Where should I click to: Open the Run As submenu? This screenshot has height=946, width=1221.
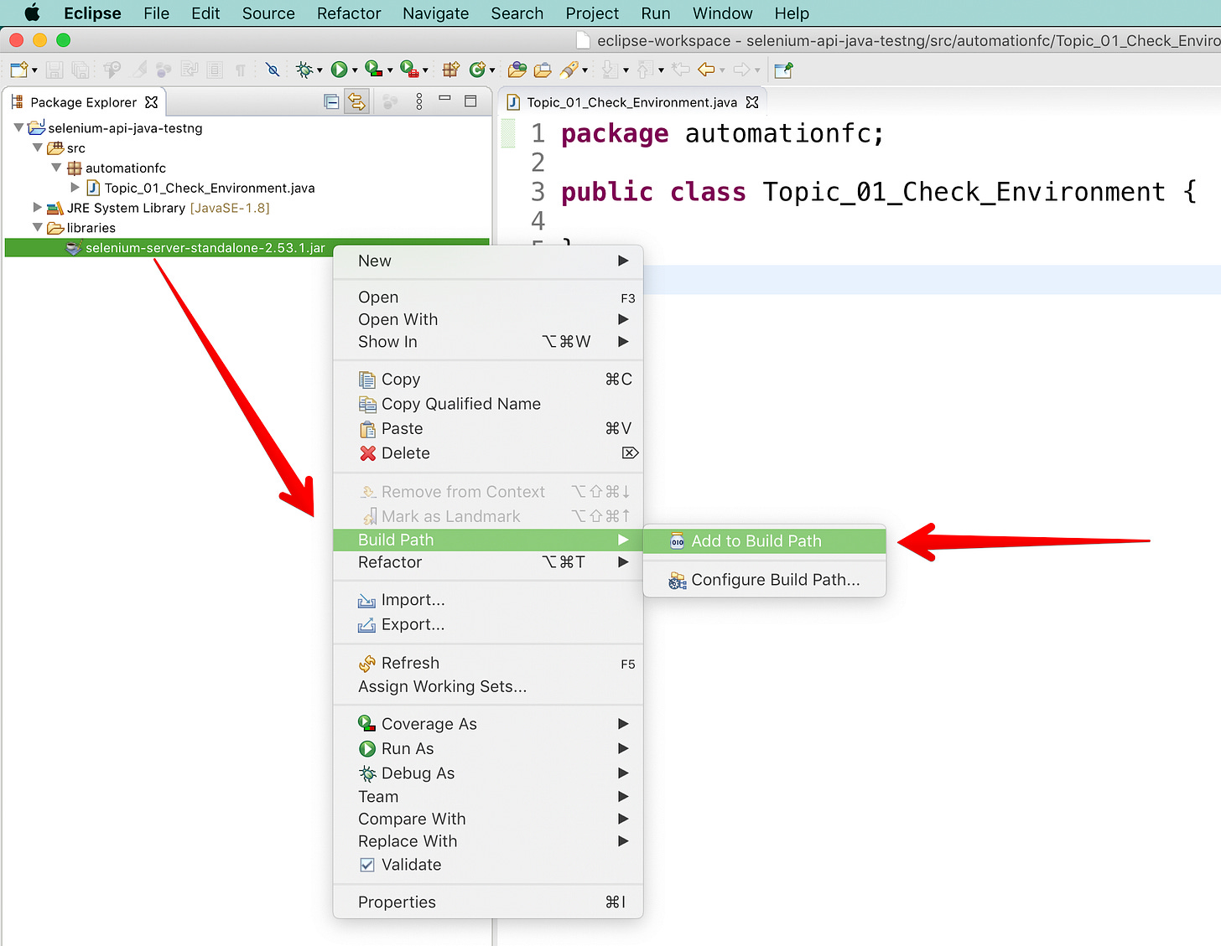(488, 748)
